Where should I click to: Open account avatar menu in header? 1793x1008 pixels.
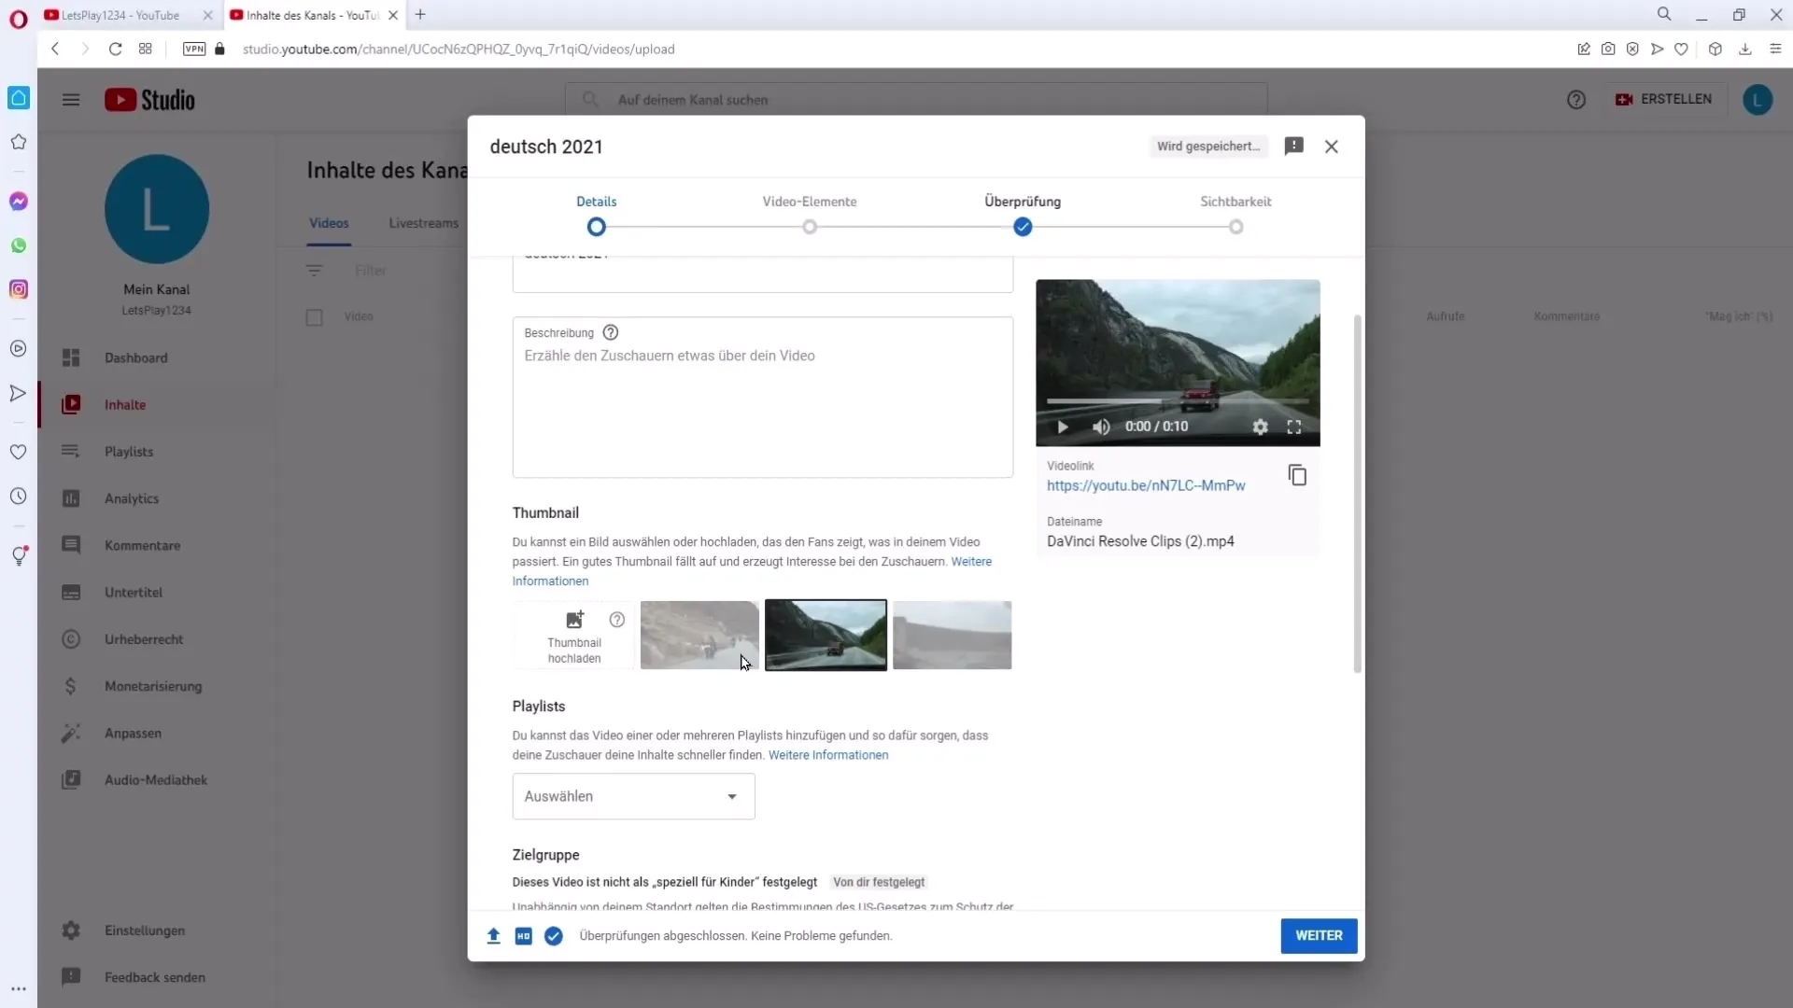click(x=1758, y=100)
